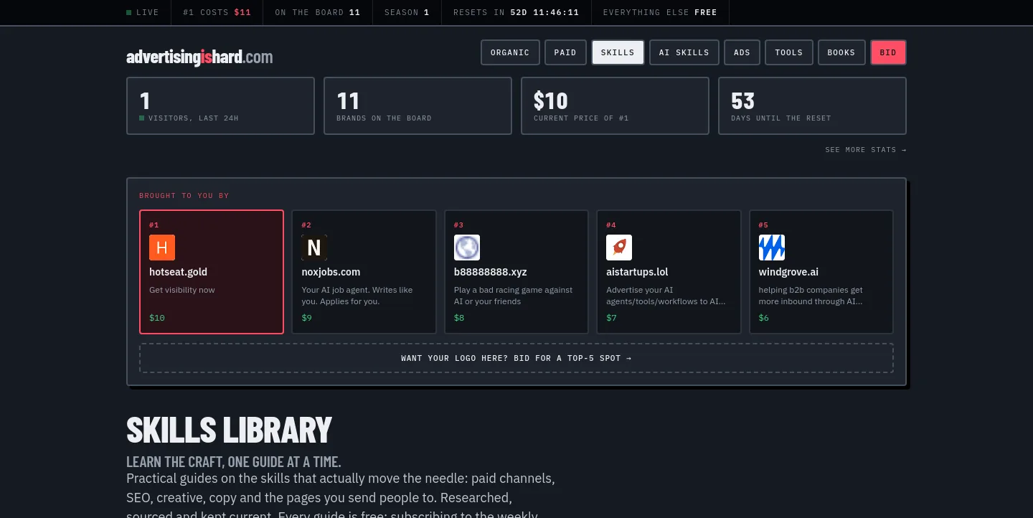Click the red BID button
The image size is (1033, 518).
(x=888, y=52)
